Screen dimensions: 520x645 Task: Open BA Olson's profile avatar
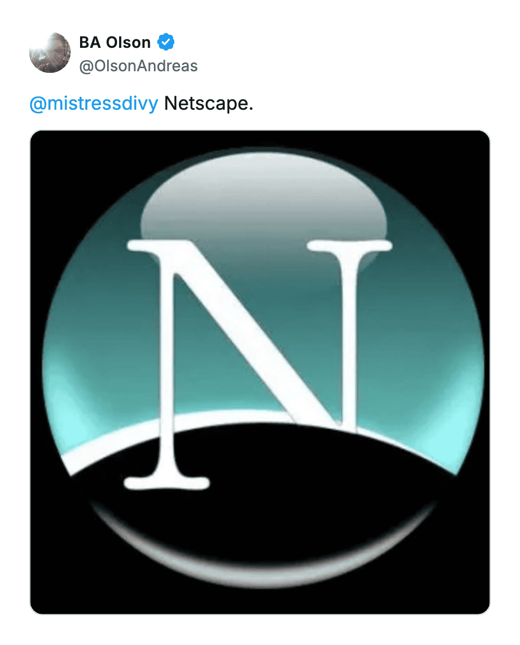coord(50,53)
